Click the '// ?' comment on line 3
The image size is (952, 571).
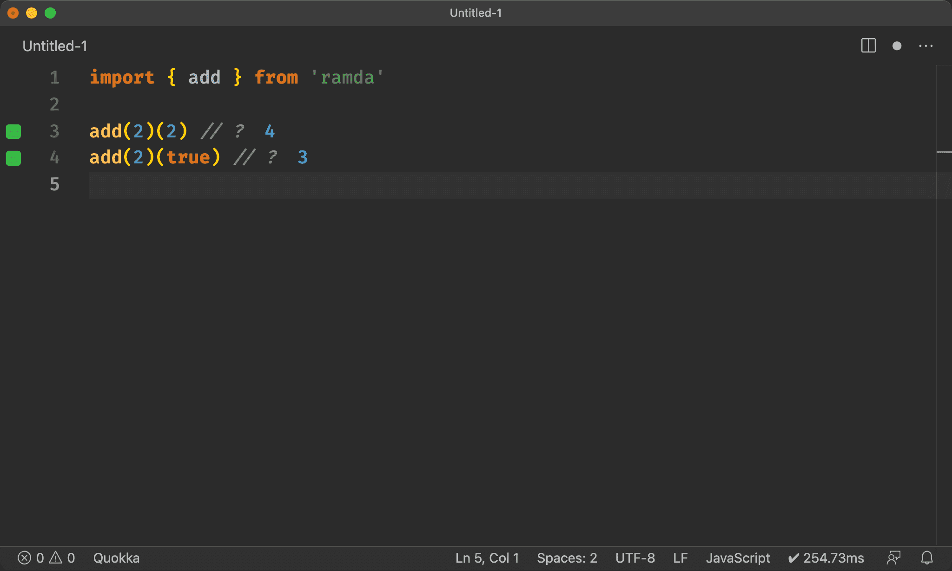click(223, 131)
